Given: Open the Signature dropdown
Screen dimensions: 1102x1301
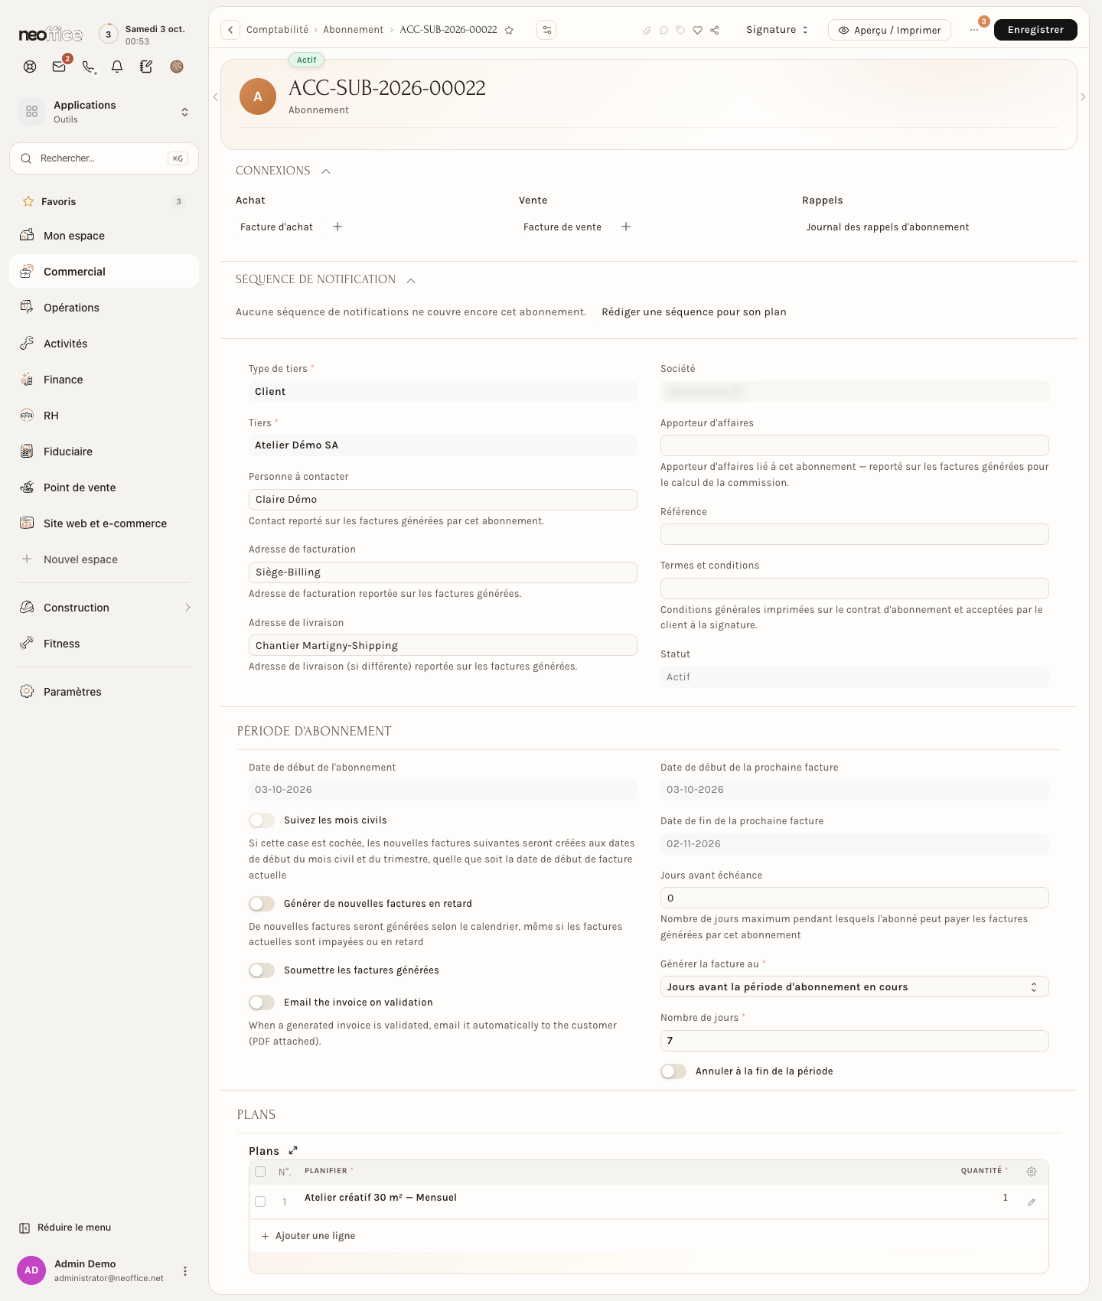Looking at the screenshot, I should (x=777, y=30).
